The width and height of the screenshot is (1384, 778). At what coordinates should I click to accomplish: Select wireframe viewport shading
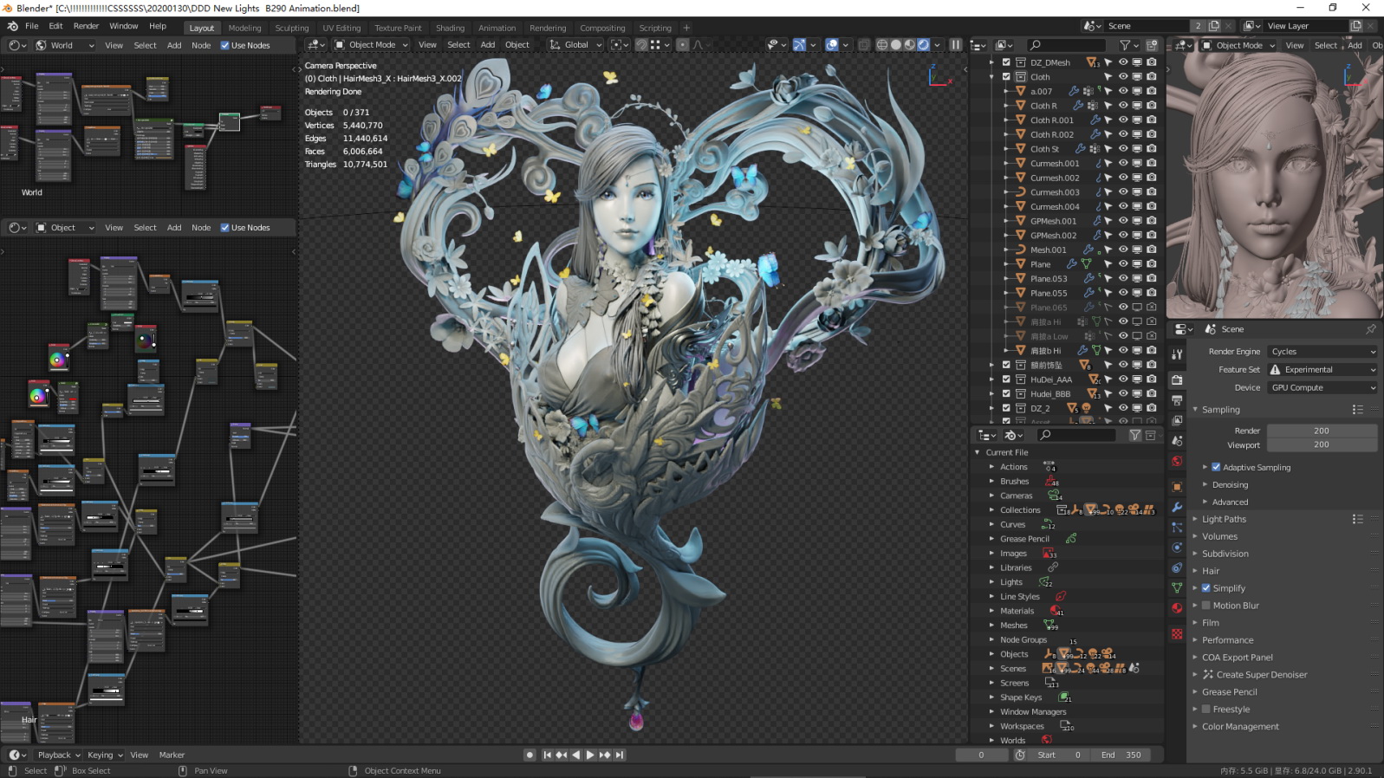(882, 45)
